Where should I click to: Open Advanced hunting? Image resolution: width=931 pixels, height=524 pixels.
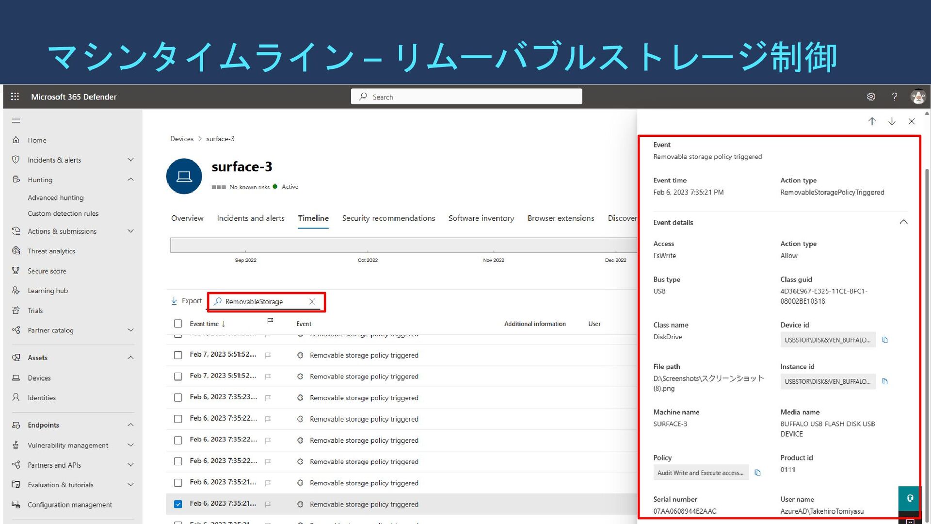point(56,198)
